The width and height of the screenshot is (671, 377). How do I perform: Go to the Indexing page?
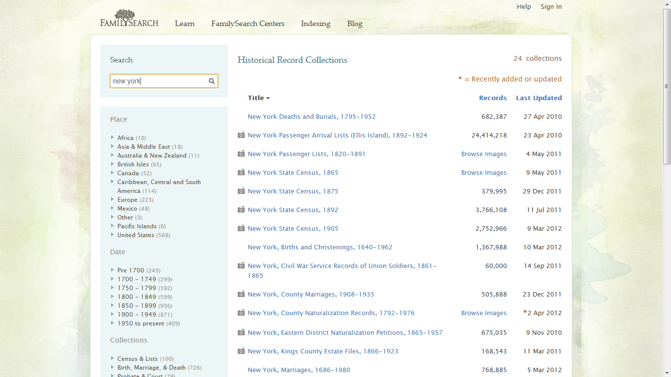tap(315, 24)
